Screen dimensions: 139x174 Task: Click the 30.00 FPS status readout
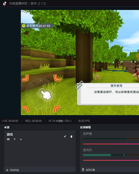(x=84, y=121)
